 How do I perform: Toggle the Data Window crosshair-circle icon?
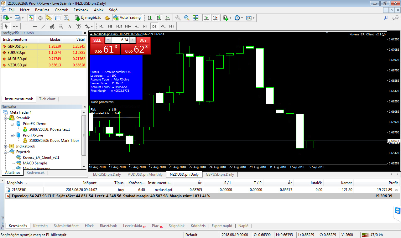[x=40, y=18]
